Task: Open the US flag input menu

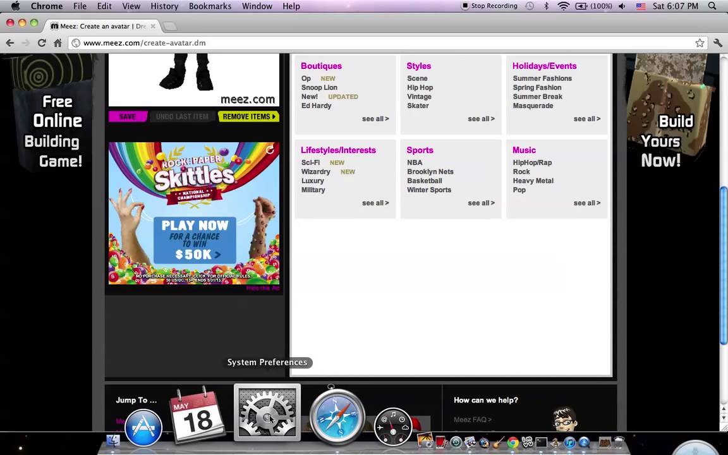Action: point(641,6)
